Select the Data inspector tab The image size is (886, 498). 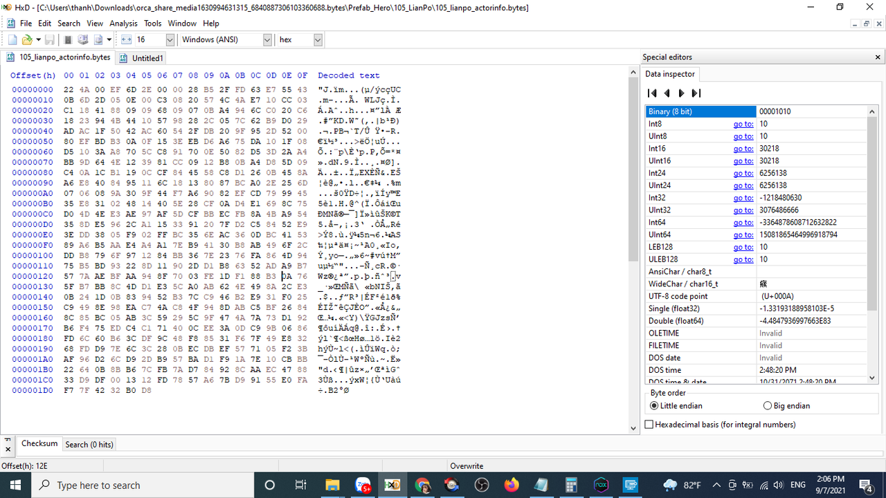pos(670,74)
